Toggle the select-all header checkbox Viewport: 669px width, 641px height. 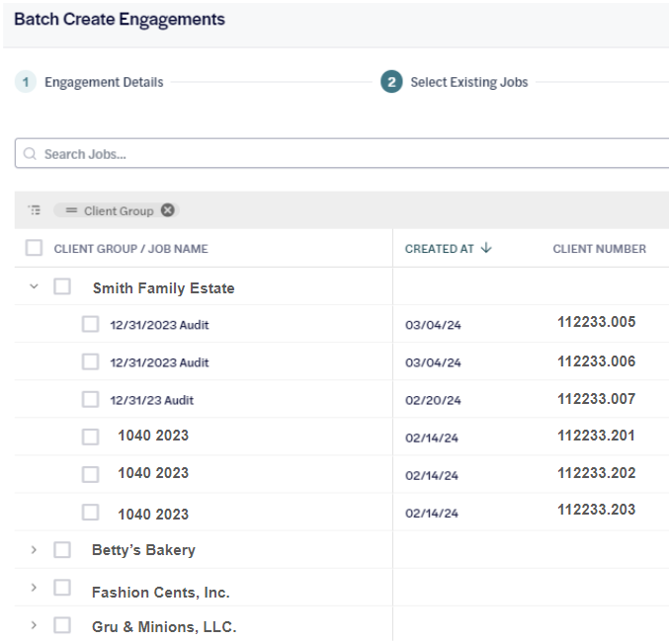(x=35, y=248)
